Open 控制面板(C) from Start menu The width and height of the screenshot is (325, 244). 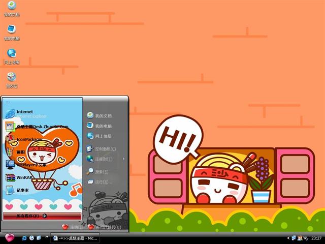coord(105,149)
